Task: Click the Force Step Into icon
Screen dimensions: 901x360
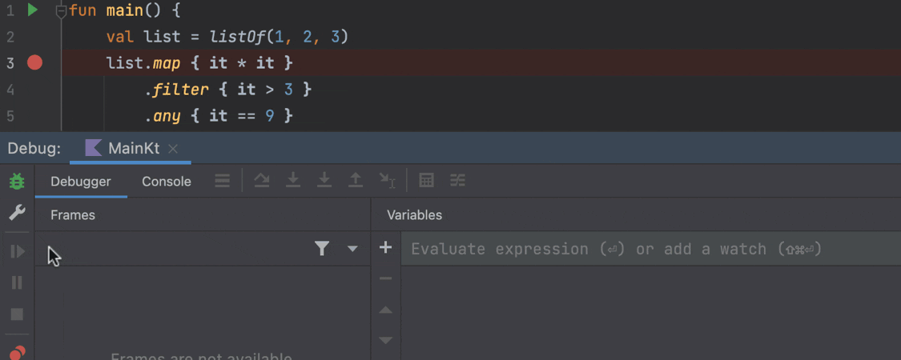Action: [324, 181]
